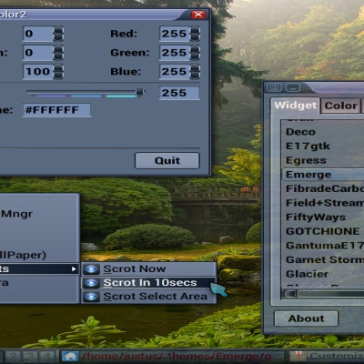Select FiftyWays in the theme list

pyautogui.click(x=323, y=217)
